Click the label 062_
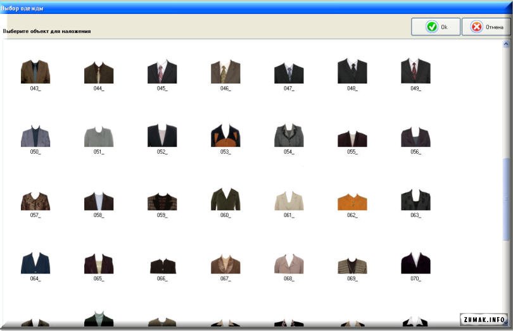This screenshot has width=513, height=331. [352, 215]
